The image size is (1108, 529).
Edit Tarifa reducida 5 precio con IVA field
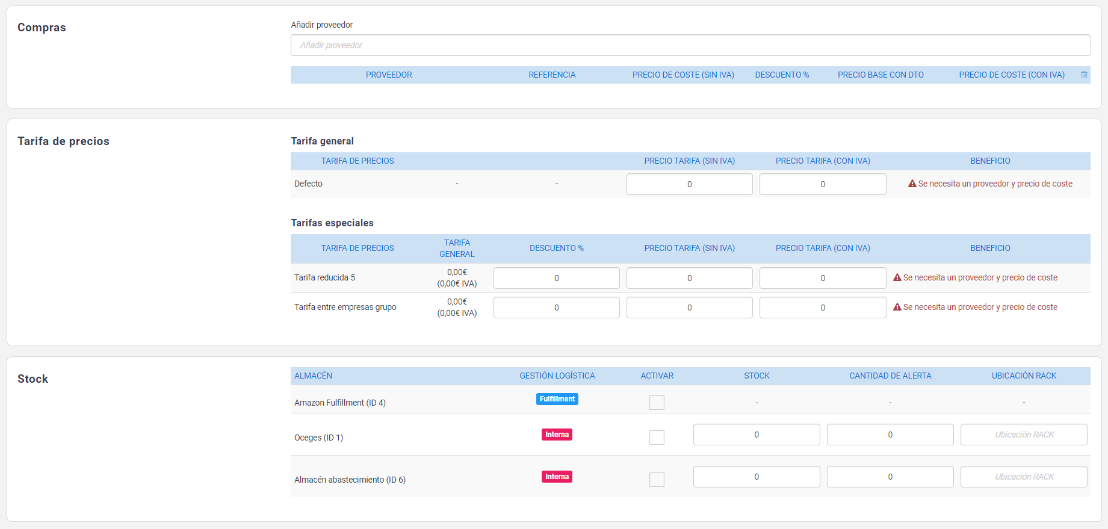coord(823,278)
